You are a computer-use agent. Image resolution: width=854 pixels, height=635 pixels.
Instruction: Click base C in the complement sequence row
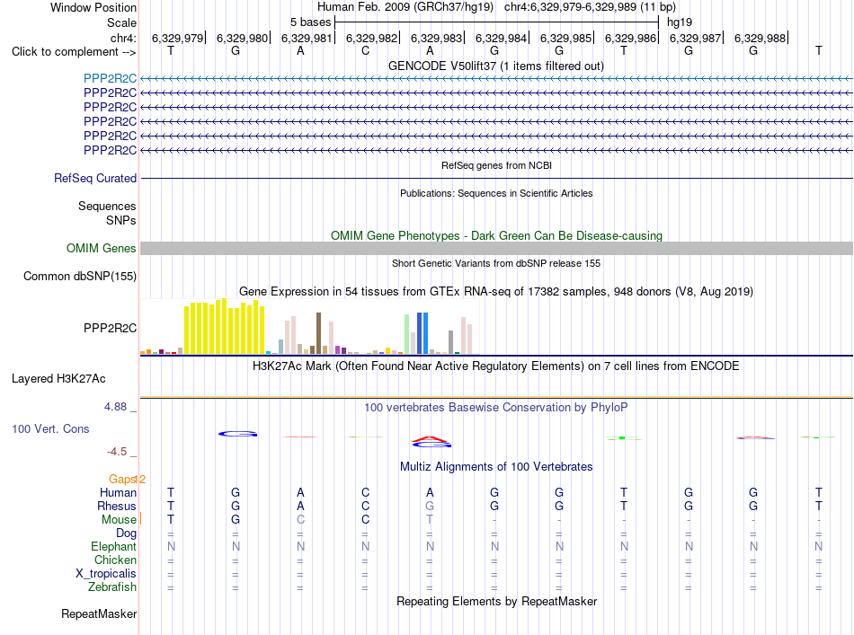pyautogui.click(x=366, y=50)
